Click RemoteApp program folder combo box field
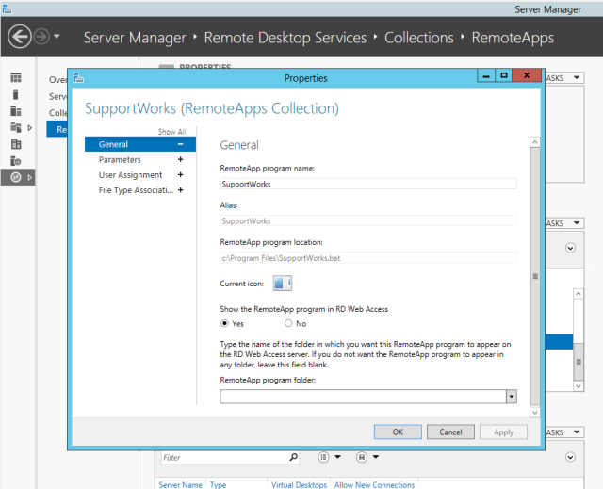 pos(363,397)
